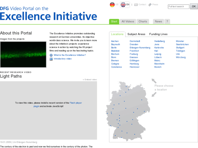Choose Bayreuth from locations list
This screenshot has width=198, height=148.
115,45
